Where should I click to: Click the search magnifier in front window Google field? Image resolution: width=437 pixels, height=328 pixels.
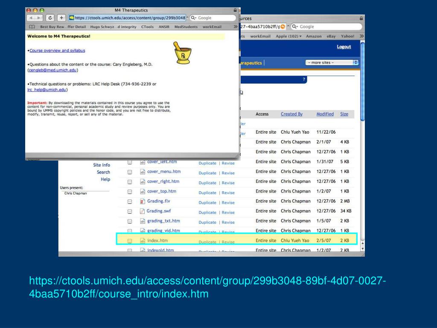[x=193, y=18]
